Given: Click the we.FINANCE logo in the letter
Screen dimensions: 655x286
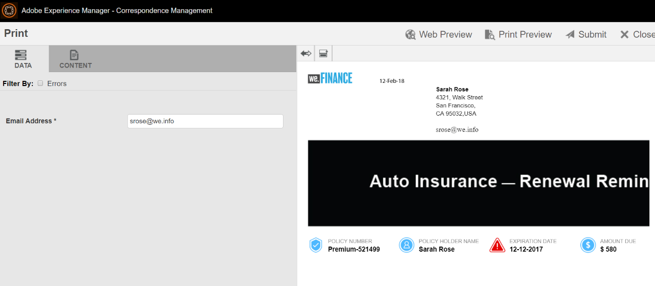Looking at the screenshot, I should point(330,78).
